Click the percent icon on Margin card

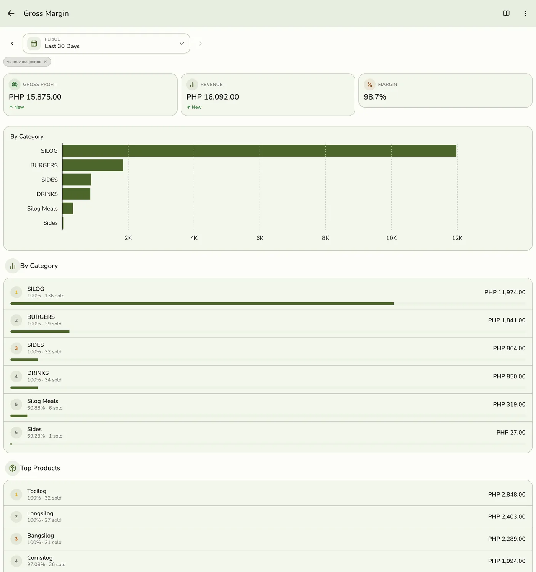pos(369,85)
